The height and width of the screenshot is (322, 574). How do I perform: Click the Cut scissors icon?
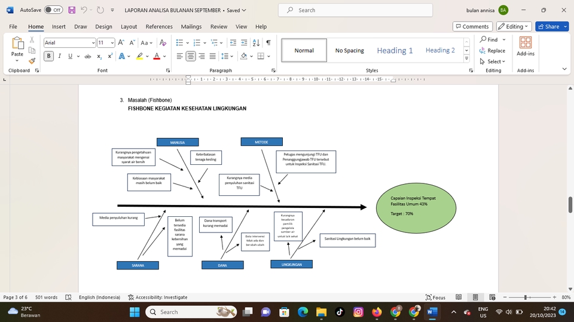pyautogui.click(x=32, y=40)
